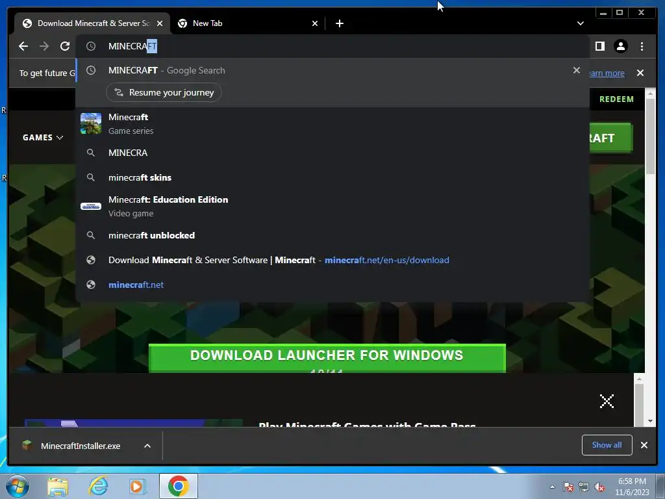
Task: Remove the MINECRAFT history suggestion
Action: click(x=577, y=70)
